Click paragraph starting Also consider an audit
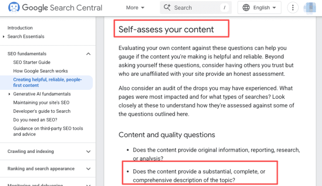The width and height of the screenshot is (322, 186). (206, 101)
